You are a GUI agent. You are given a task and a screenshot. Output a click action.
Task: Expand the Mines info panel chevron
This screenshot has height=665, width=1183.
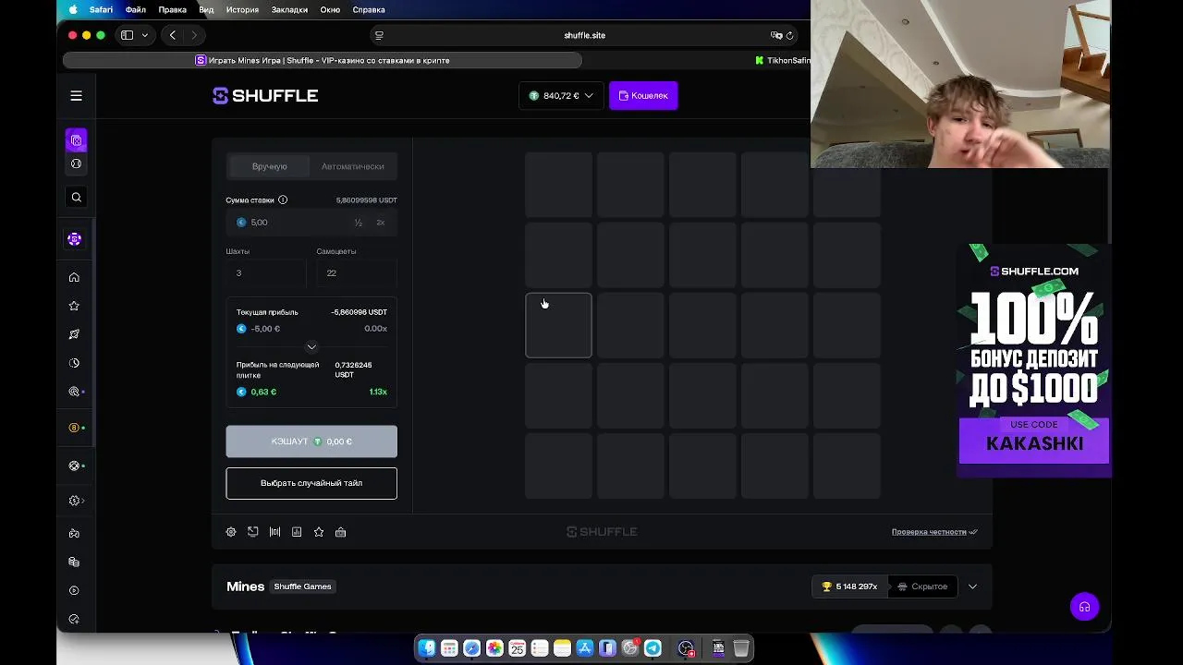coord(972,586)
